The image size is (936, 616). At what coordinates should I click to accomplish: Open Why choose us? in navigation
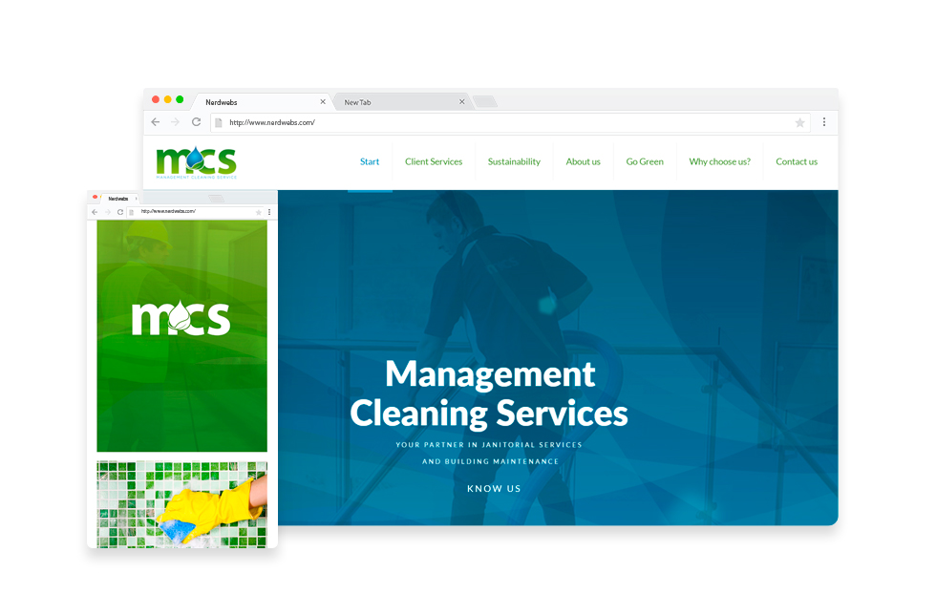pos(720,161)
